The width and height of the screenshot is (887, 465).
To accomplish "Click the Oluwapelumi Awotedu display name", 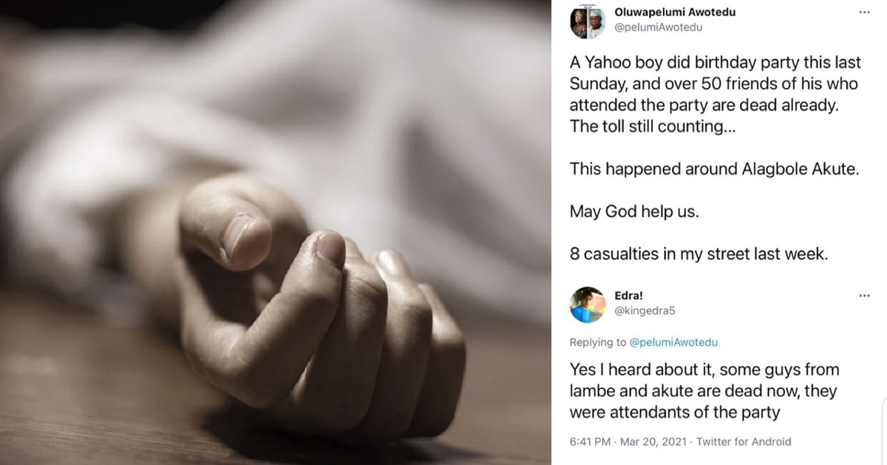I will point(675,13).
